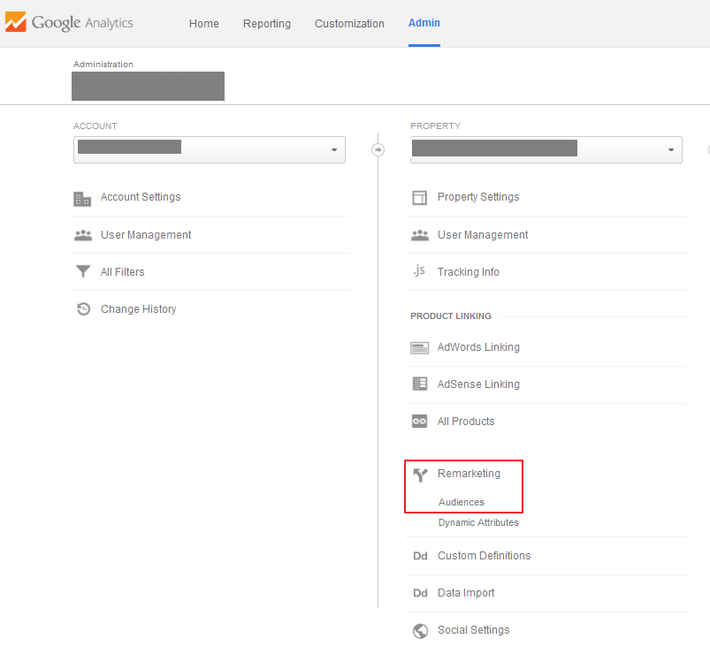Click the AdSense Linking icon

[x=420, y=384]
